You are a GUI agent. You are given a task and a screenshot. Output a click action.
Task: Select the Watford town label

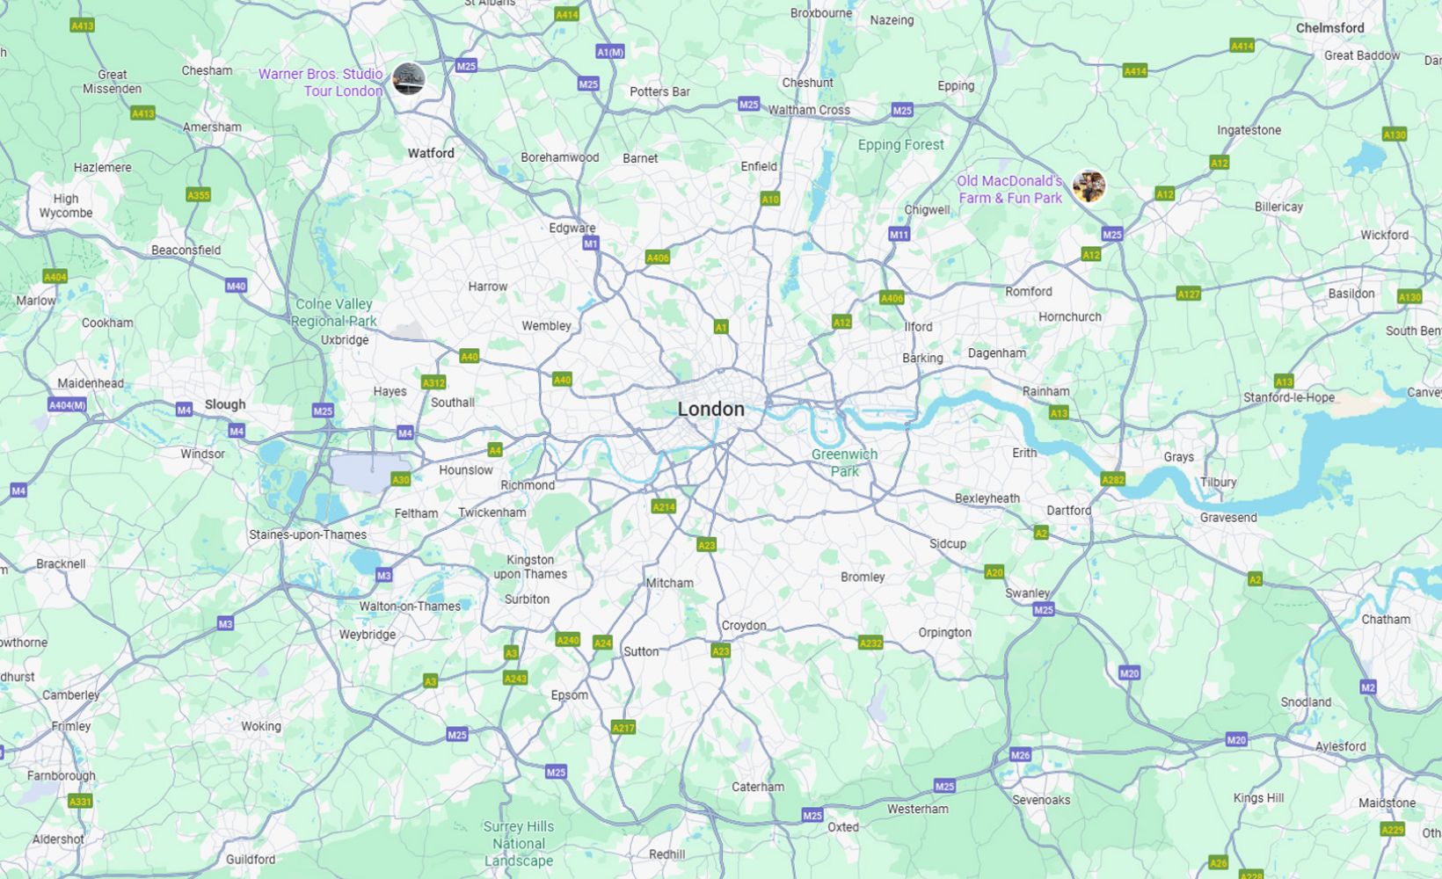431,153
